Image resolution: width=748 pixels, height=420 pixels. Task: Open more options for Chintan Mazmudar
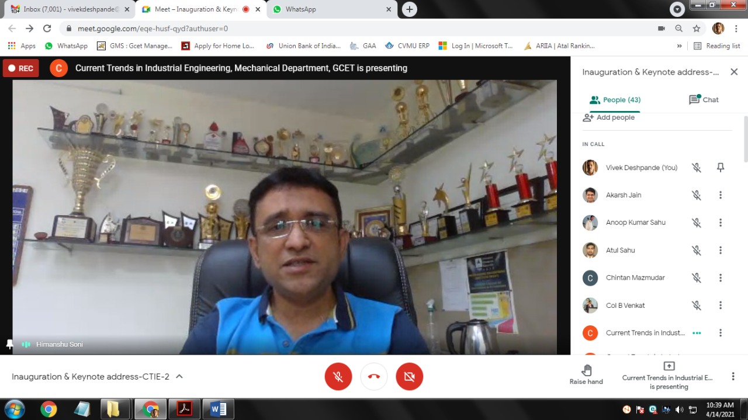tap(721, 278)
